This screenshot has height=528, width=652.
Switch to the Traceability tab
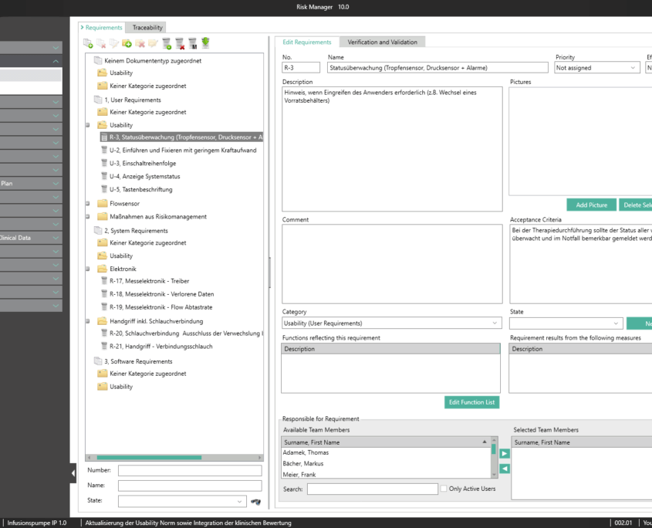(x=147, y=28)
